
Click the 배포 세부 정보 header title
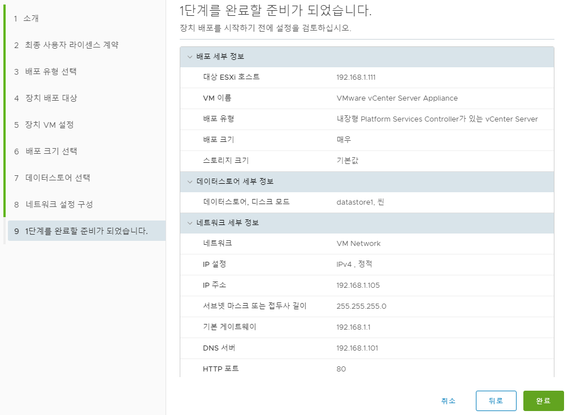[220, 57]
